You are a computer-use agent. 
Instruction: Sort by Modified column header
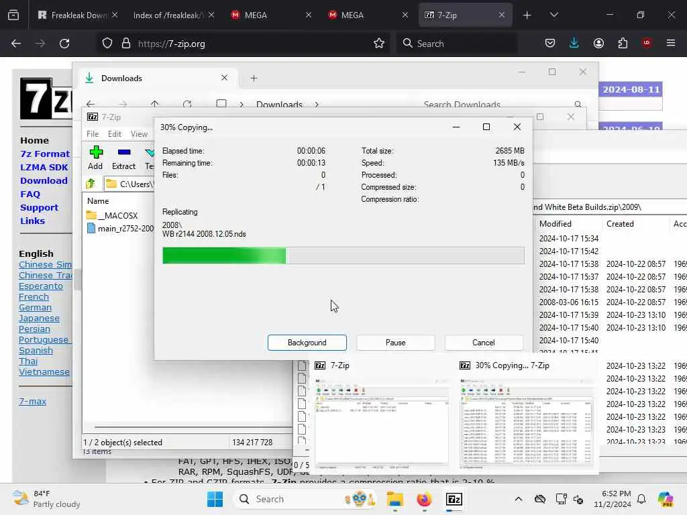tap(555, 224)
